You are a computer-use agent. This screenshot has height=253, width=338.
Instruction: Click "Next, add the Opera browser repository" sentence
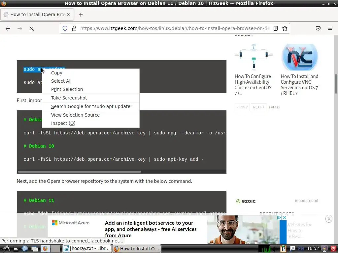point(104,181)
